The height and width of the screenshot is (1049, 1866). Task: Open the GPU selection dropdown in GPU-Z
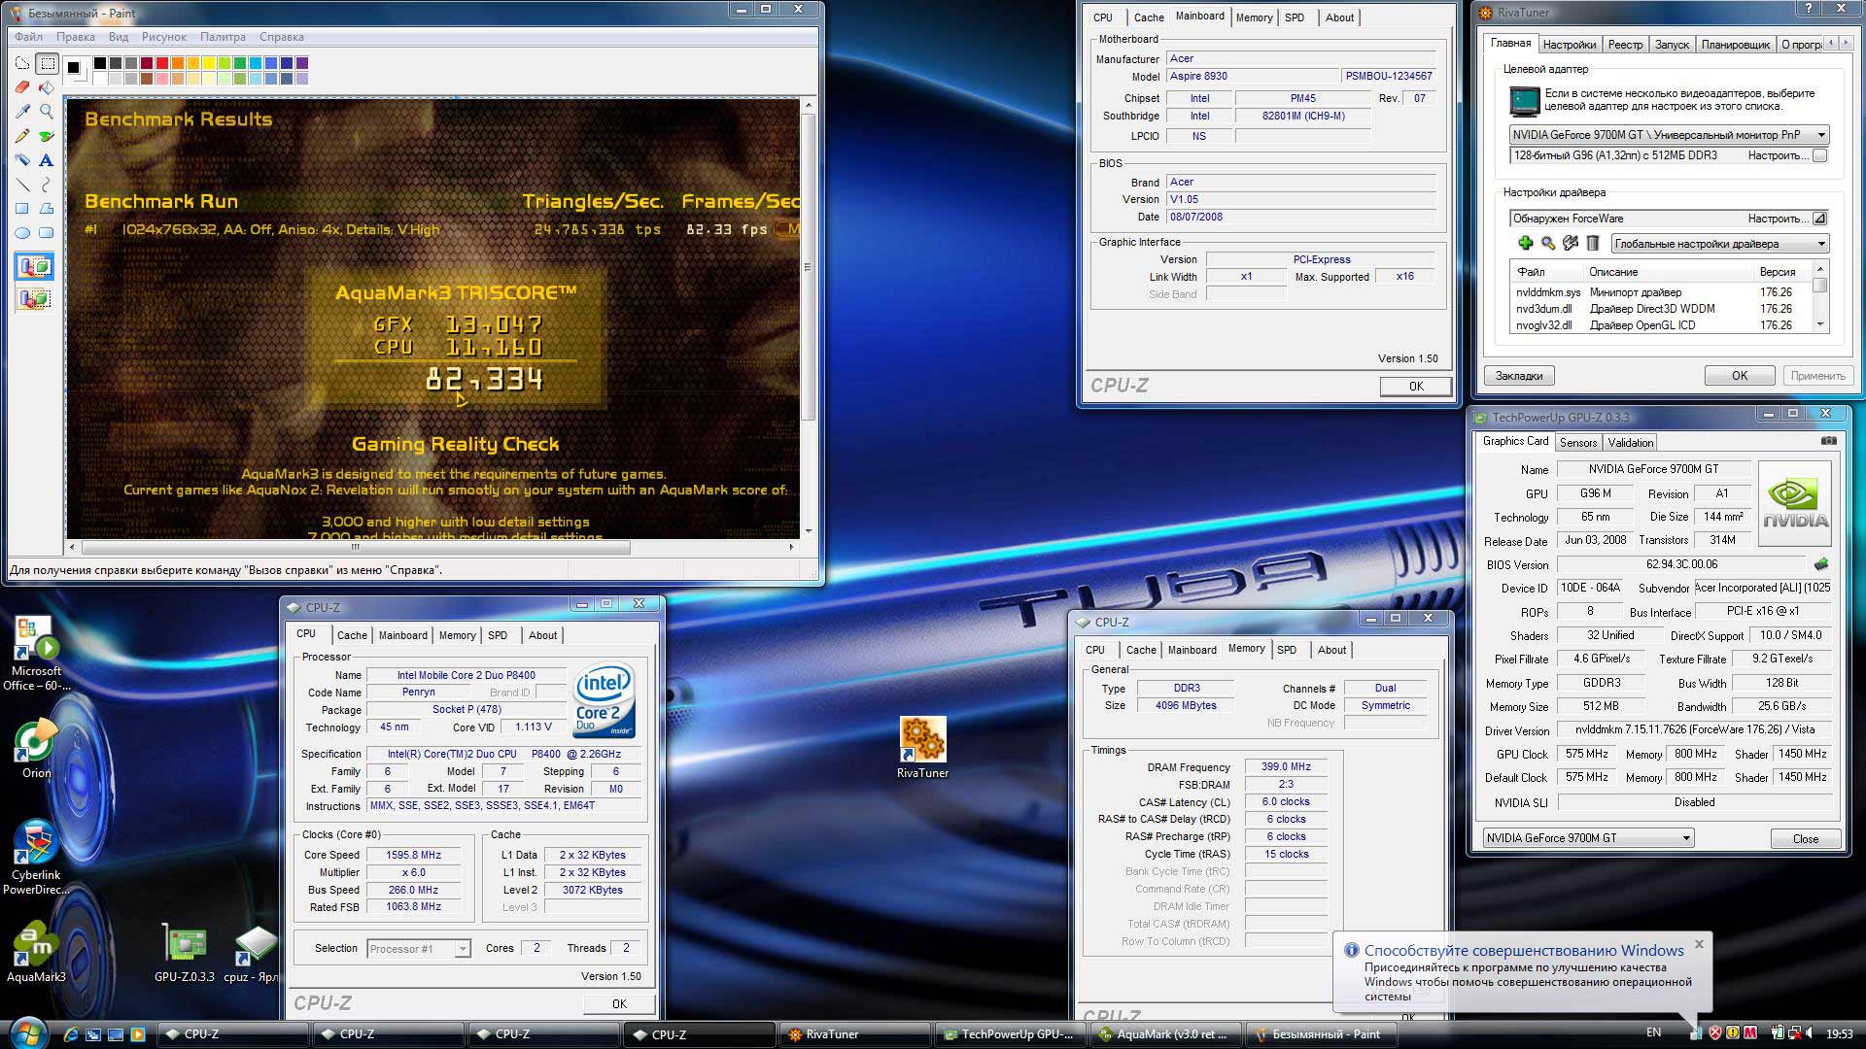coord(1588,838)
